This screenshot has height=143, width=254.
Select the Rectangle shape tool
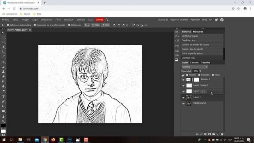coord(3,111)
